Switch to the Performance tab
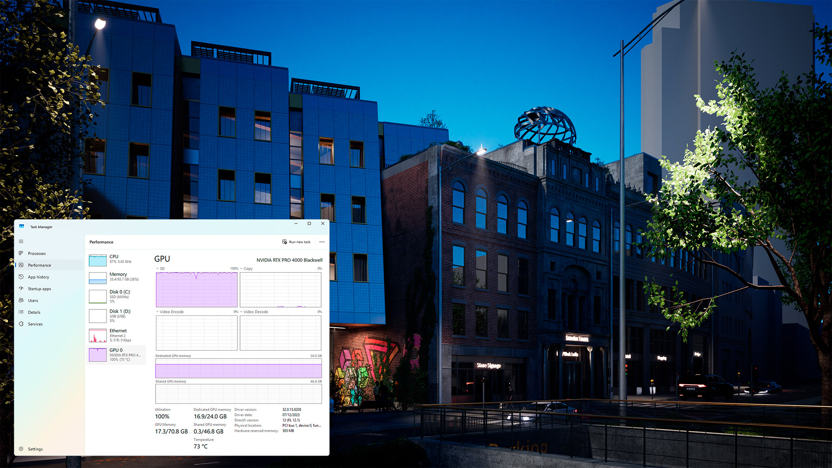Image resolution: width=832 pixels, height=468 pixels. point(39,265)
